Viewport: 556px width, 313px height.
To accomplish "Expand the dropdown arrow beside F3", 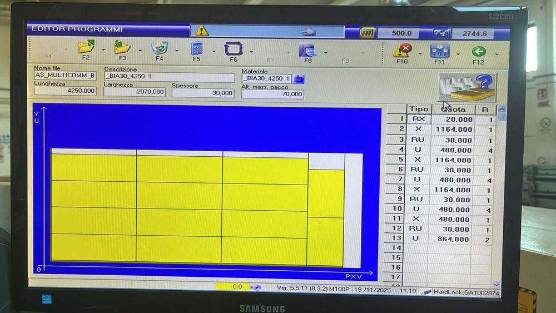I will [x=140, y=51].
